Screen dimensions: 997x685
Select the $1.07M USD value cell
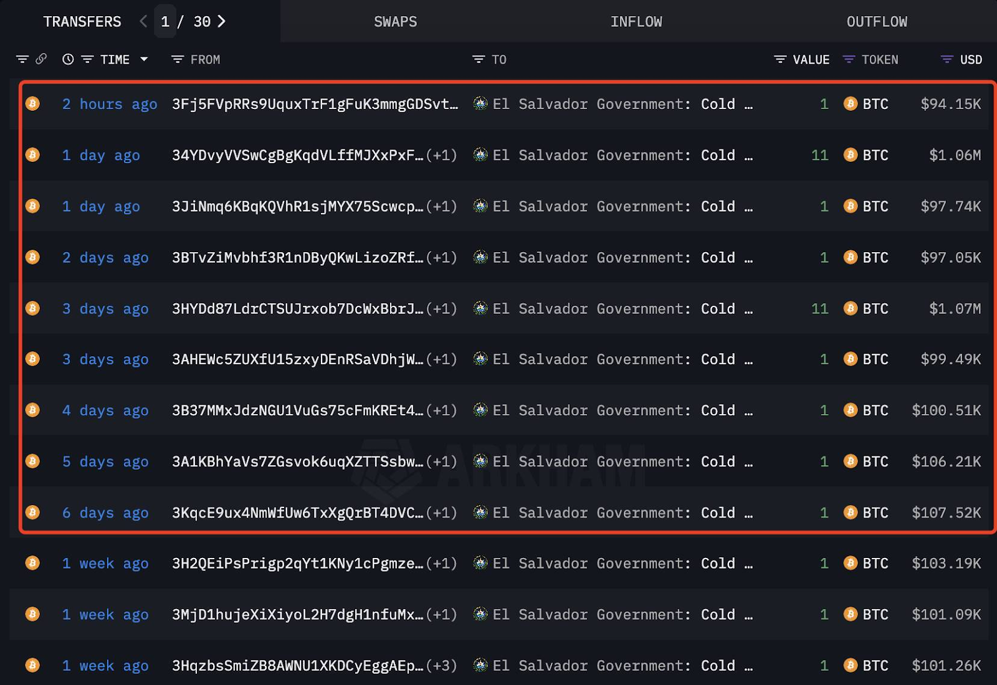[x=955, y=308]
